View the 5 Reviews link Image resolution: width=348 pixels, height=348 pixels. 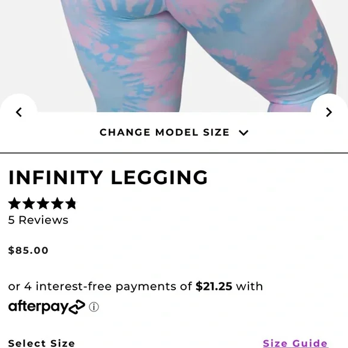coord(38,220)
